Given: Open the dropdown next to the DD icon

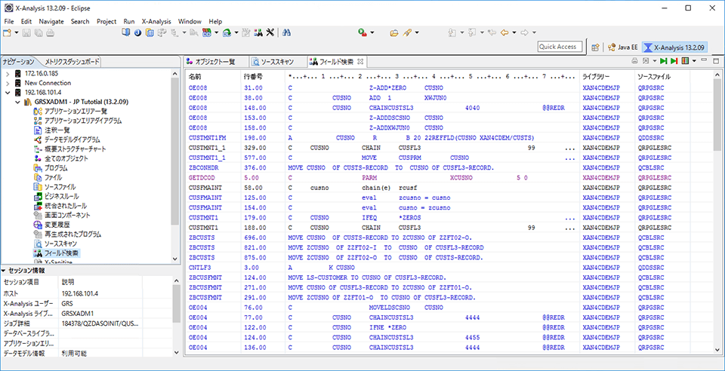Looking at the screenshot, I should click(216, 32).
